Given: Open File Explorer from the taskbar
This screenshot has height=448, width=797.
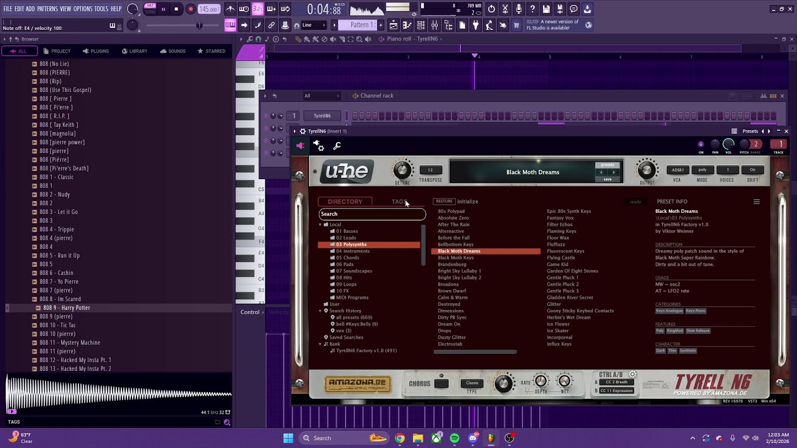Looking at the screenshot, I should pos(418,438).
